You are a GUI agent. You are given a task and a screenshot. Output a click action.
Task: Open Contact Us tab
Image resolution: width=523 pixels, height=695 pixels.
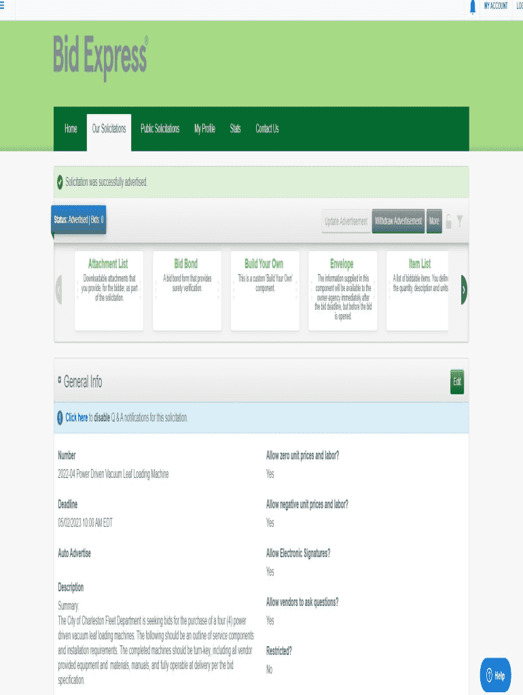point(267,128)
